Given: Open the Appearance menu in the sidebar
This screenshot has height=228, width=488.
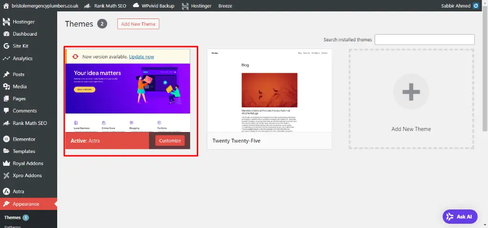Looking at the screenshot, I should [x=29, y=204].
